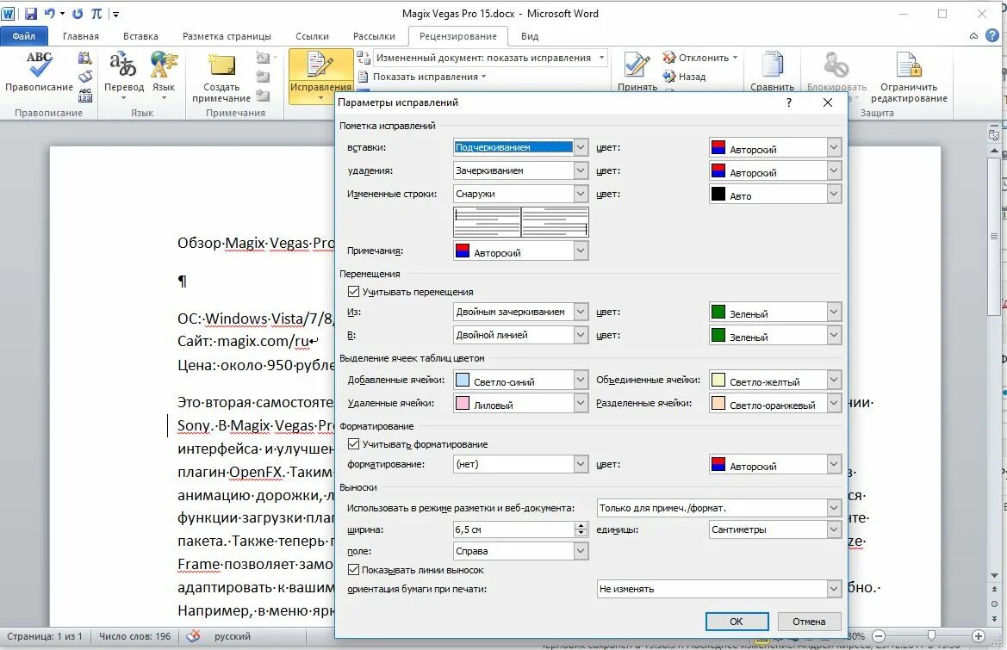Viewport: 1007px width, 650px height.
Task: Click the Language (Язык) icon
Action: click(x=164, y=74)
